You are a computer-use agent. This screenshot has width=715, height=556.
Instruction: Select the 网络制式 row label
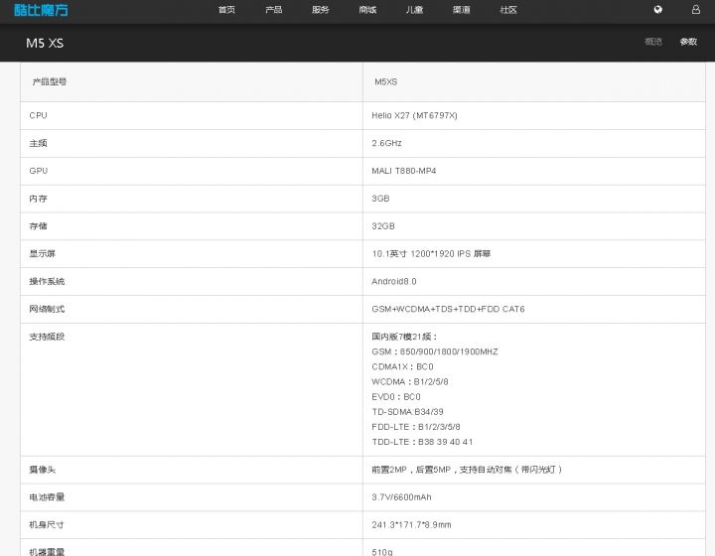(47, 310)
